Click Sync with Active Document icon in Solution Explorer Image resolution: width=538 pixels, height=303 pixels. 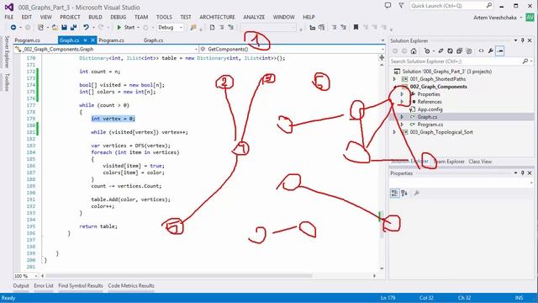(x=440, y=50)
